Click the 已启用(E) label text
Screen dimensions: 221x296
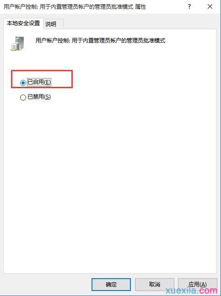[39, 82]
